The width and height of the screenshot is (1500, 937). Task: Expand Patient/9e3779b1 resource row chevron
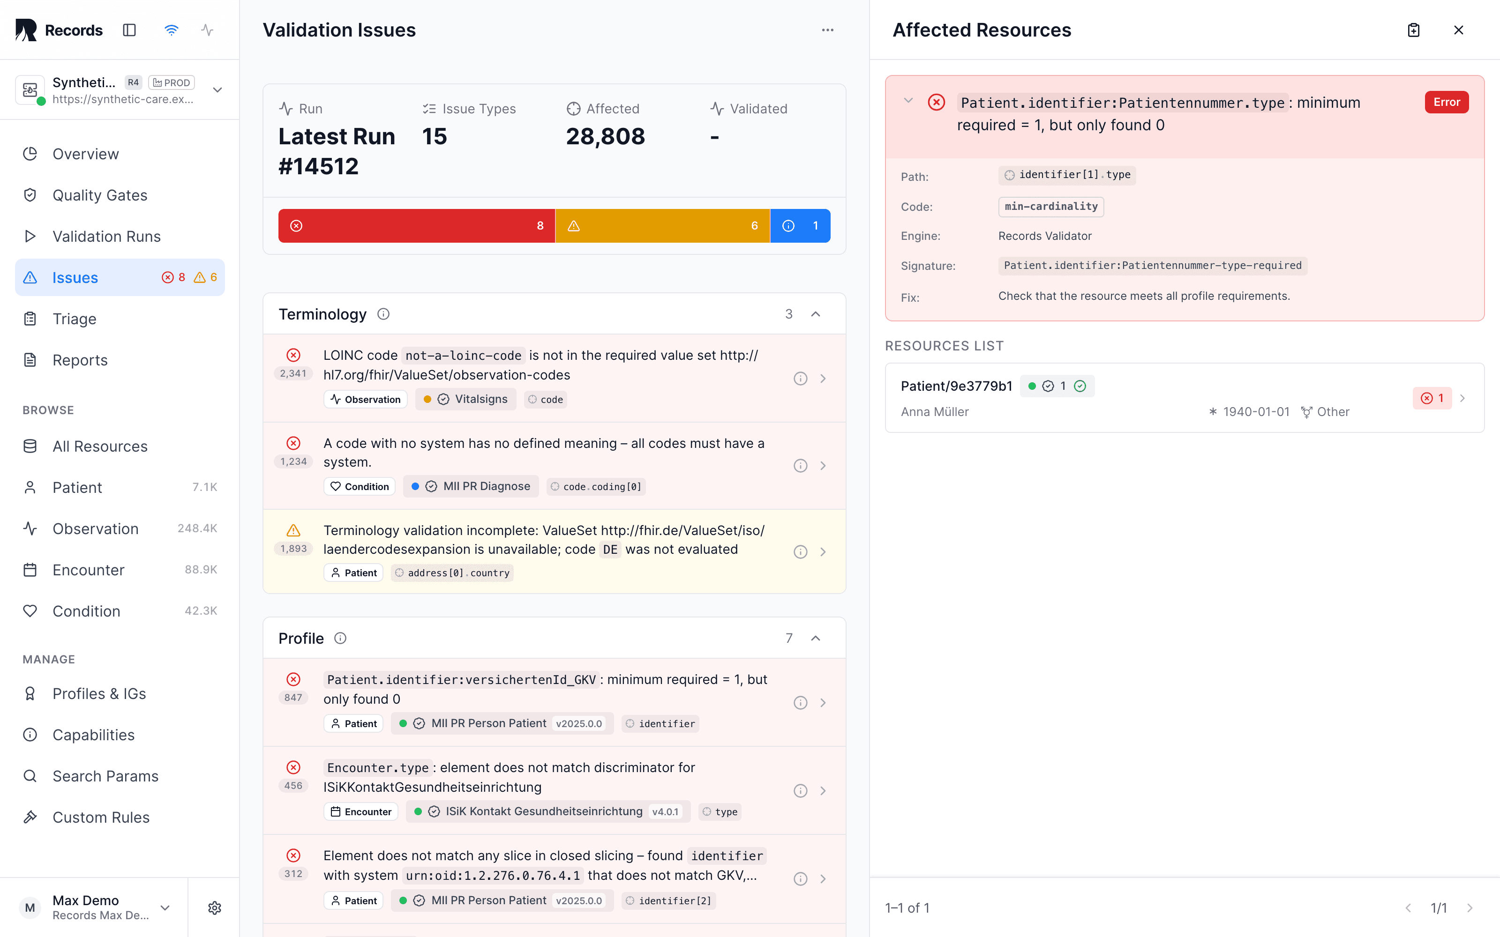1462,398
